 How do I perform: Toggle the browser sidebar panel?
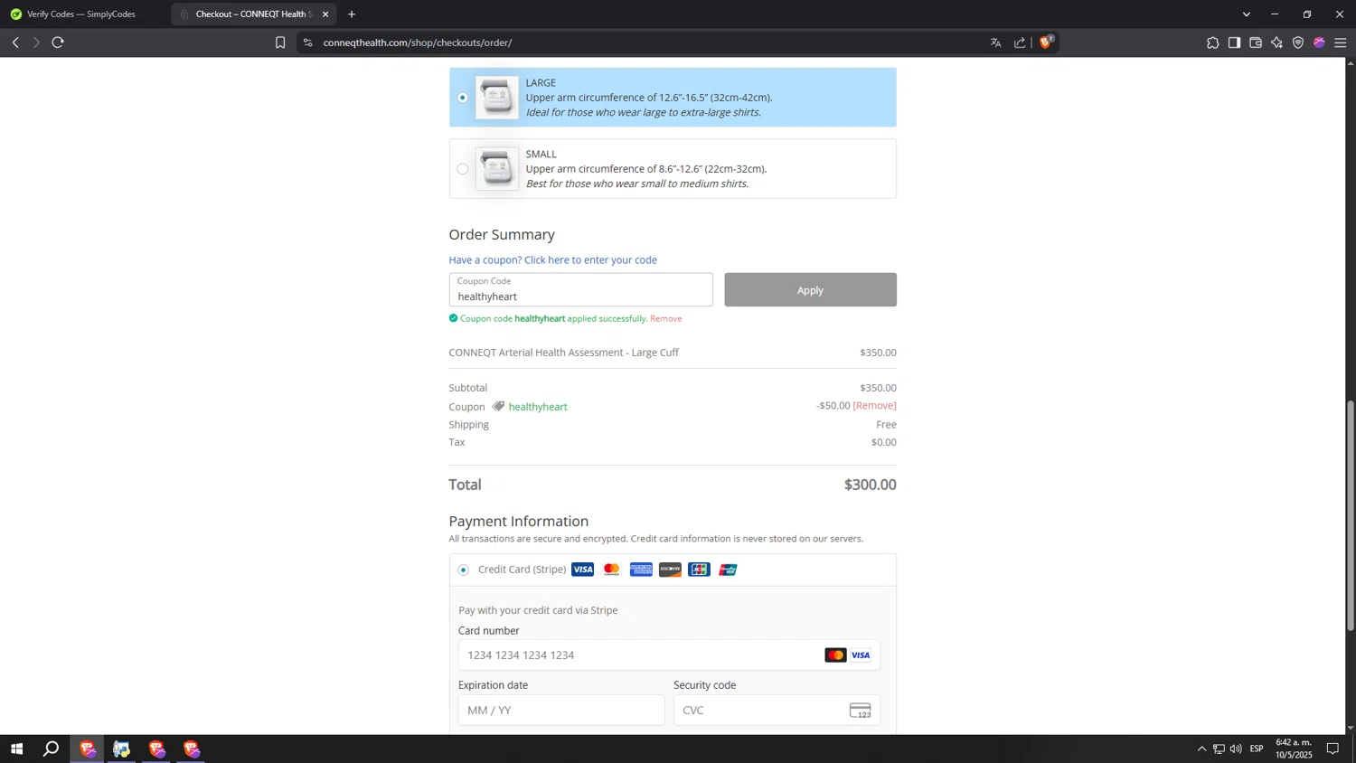click(x=1234, y=42)
